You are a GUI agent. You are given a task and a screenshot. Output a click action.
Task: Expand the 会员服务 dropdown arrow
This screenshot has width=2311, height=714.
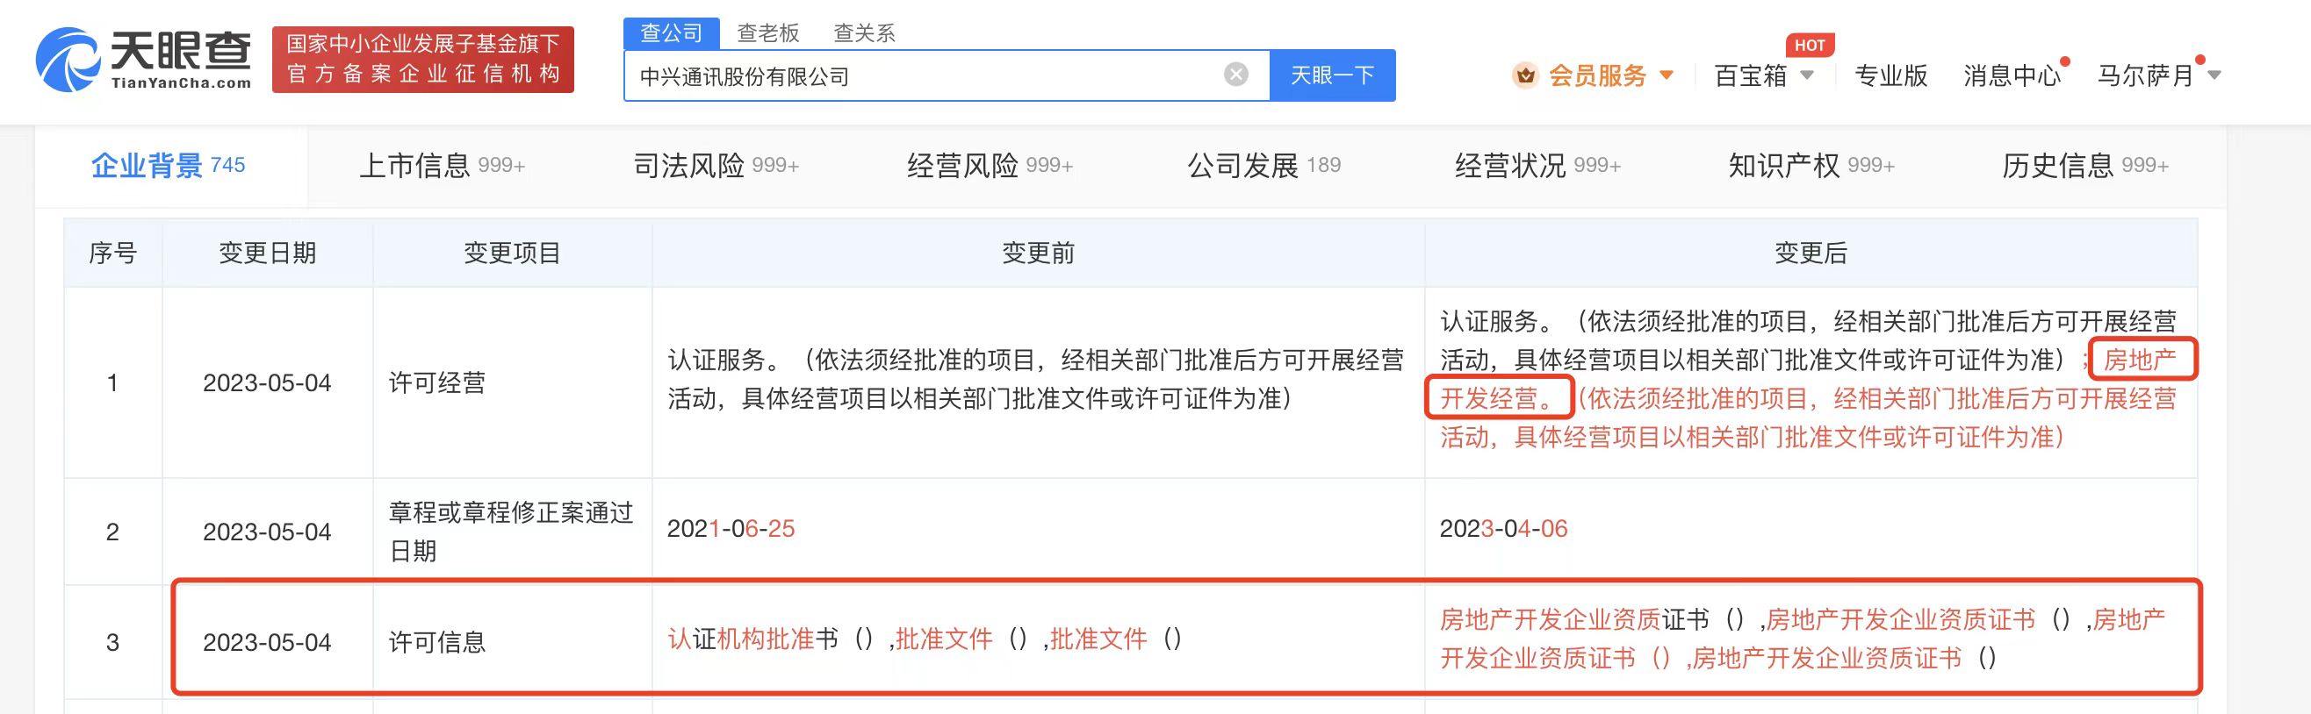(1666, 75)
